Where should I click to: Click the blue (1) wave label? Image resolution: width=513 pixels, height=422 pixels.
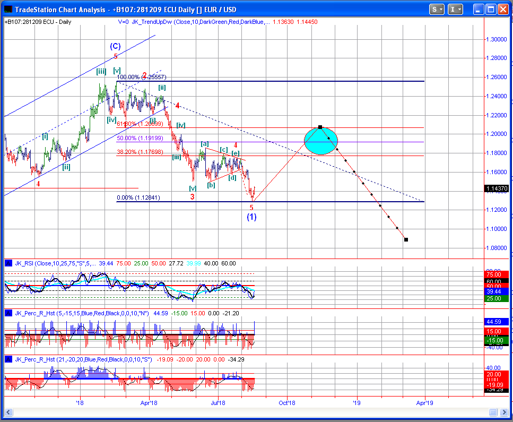click(251, 217)
